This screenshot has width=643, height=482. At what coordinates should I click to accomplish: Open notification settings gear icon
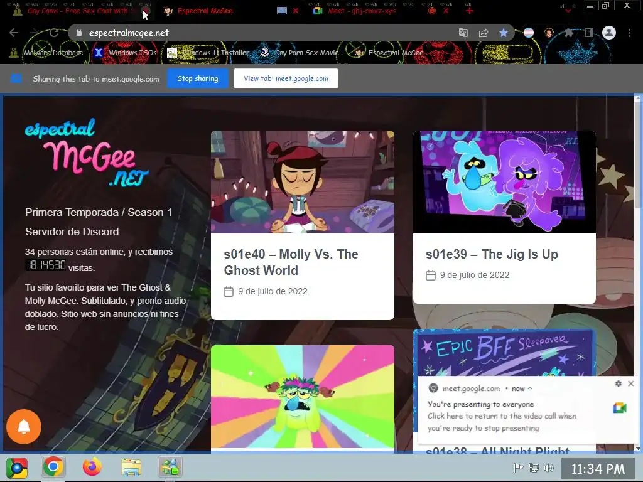click(619, 383)
